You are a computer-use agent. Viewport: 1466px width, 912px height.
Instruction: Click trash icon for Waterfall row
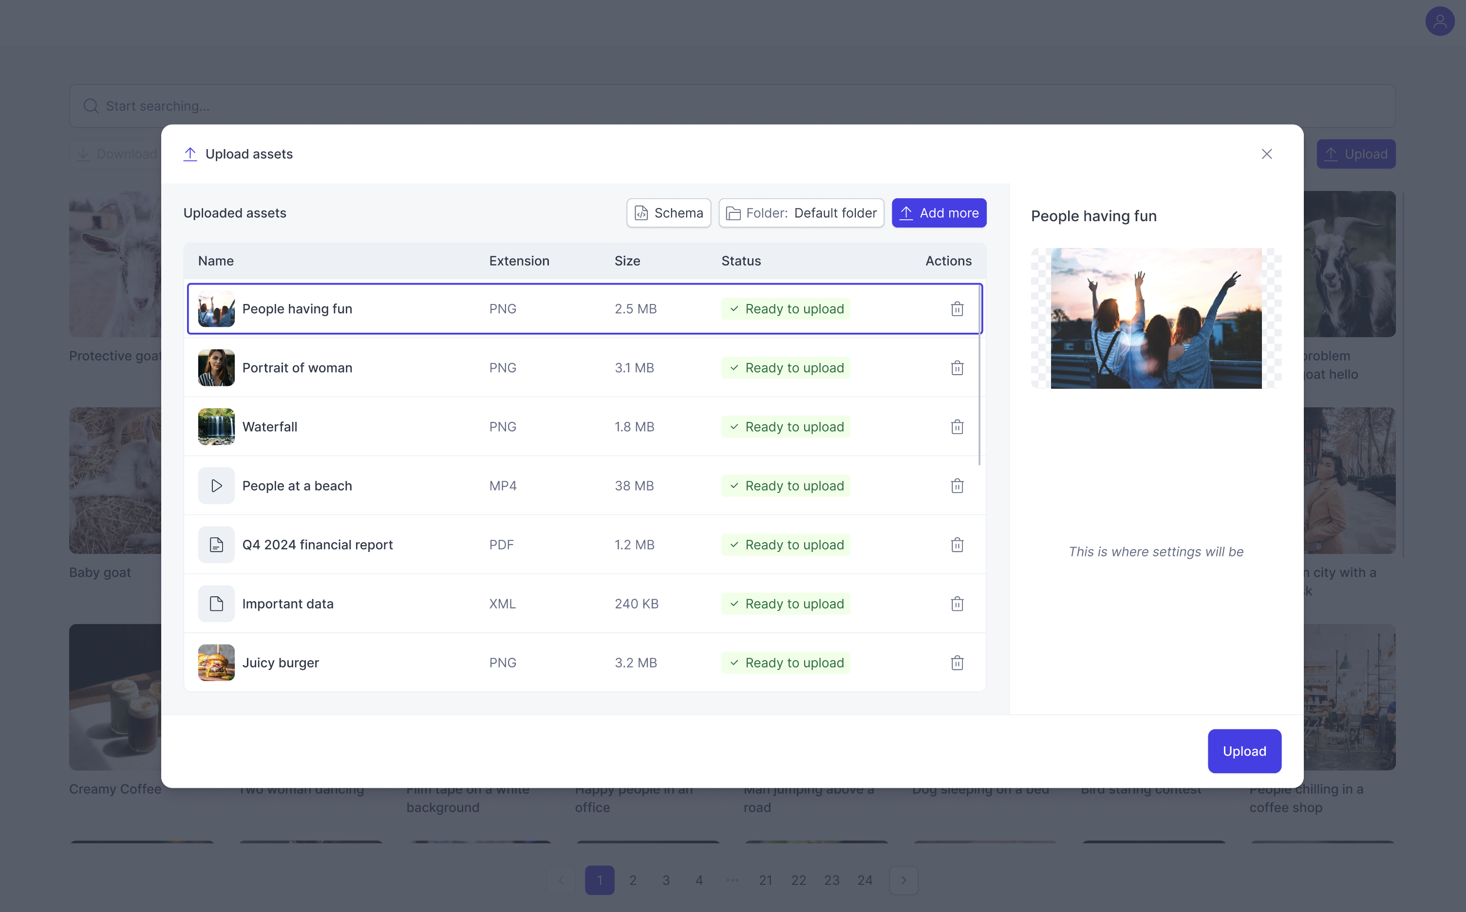tap(957, 427)
